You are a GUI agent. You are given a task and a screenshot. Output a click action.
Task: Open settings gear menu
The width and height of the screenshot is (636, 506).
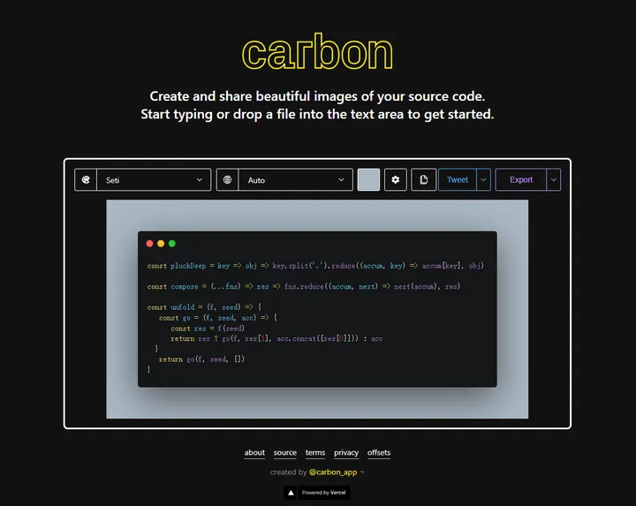point(396,179)
